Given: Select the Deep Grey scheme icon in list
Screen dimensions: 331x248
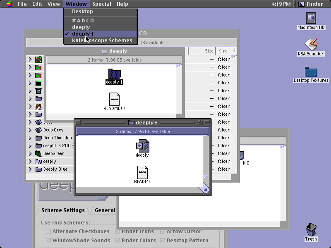Looking at the screenshot, I should [38, 130].
